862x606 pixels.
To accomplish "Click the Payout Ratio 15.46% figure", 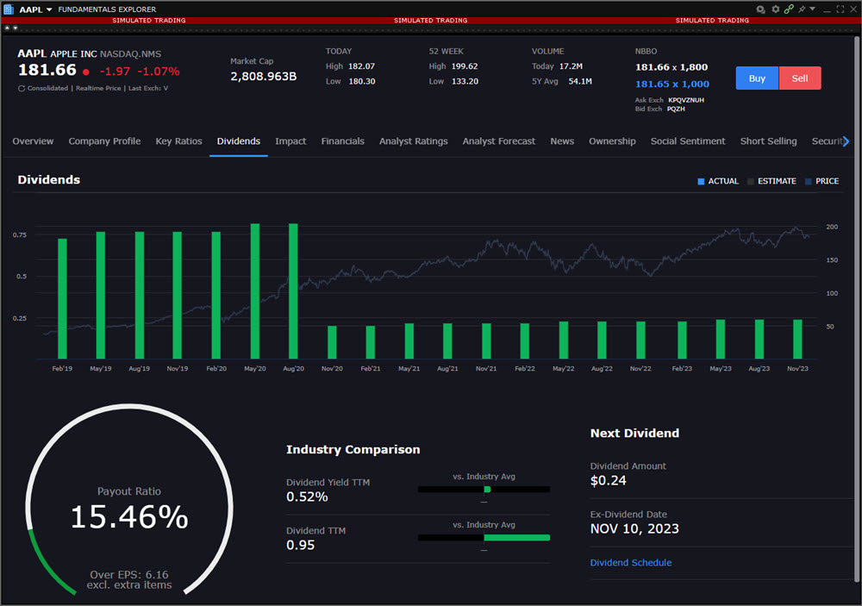I will tap(129, 517).
